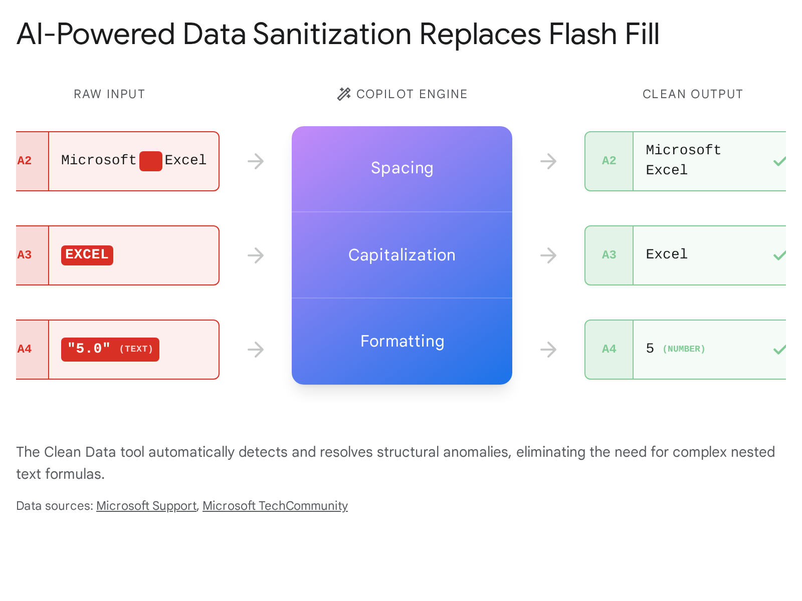This screenshot has width=802, height=601.
Task: Click the arrow before clean output A2
Action: (548, 161)
